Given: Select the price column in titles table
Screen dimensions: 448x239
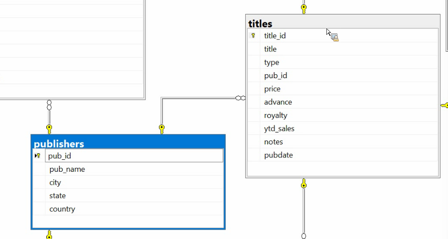Looking at the screenshot, I should pos(342,89).
